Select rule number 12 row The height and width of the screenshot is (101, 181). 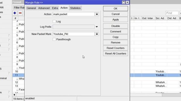pyautogui.click(x=18, y=82)
